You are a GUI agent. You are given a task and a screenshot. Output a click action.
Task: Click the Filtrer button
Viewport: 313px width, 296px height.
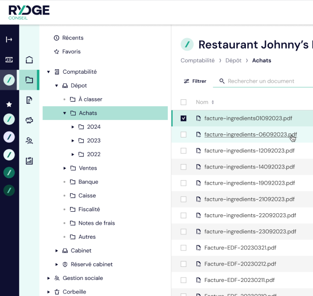195,81
